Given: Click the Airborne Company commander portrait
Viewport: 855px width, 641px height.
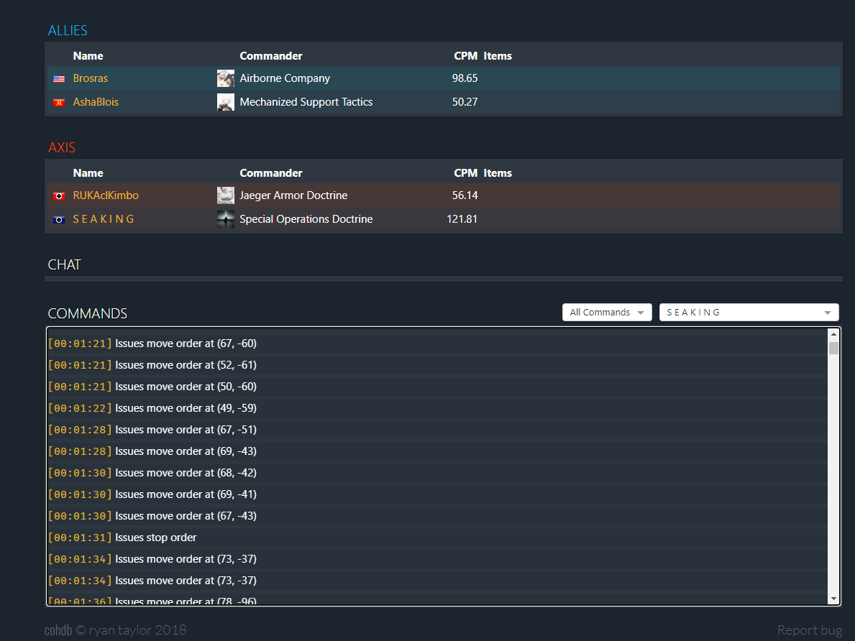Looking at the screenshot, I should pos(226,78).
